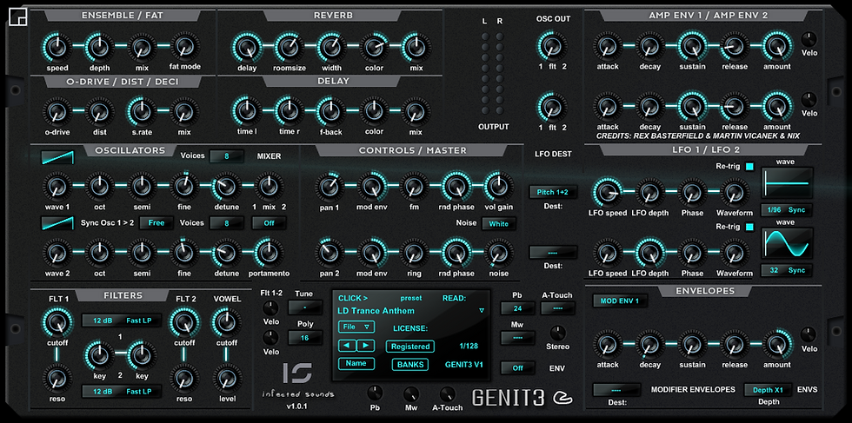The height and width of the screenshot is (423, 852).
Task: Click the Stereo knob
Action: tap(557, 333)
